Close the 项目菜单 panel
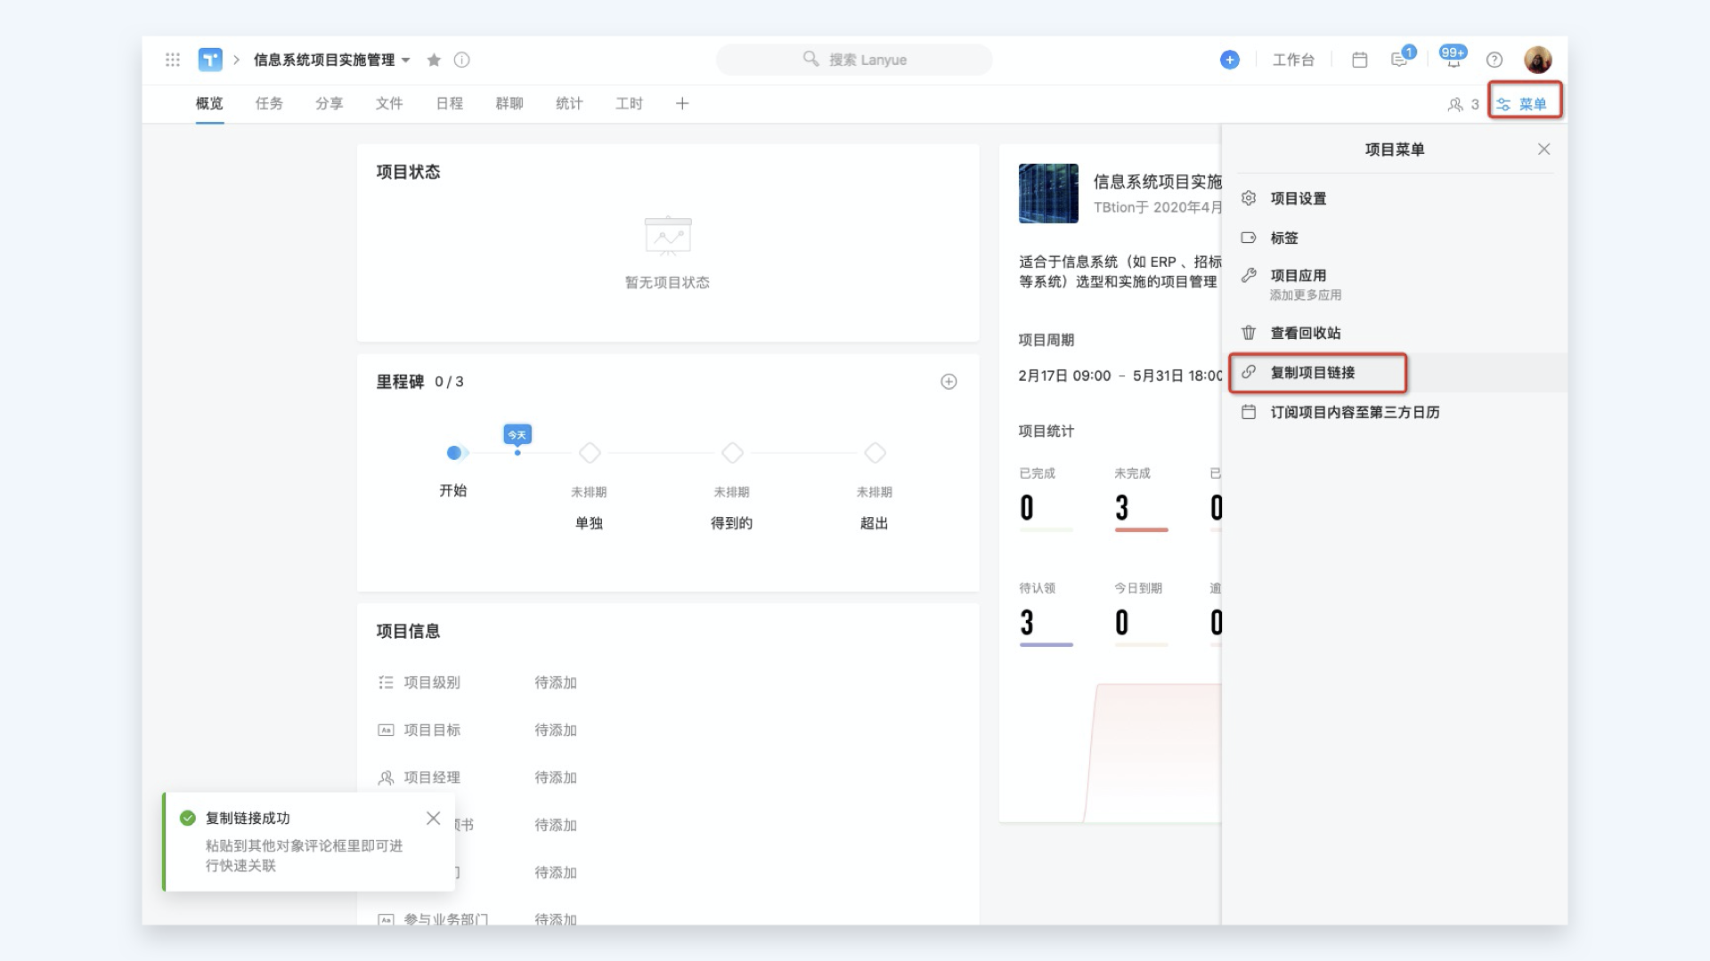1710x961 pixels. pos(1543,149)
